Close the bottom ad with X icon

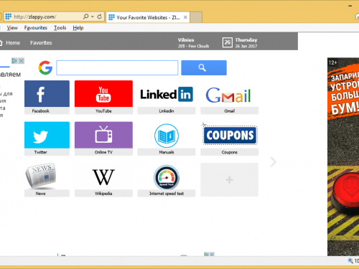coord(212,255)
